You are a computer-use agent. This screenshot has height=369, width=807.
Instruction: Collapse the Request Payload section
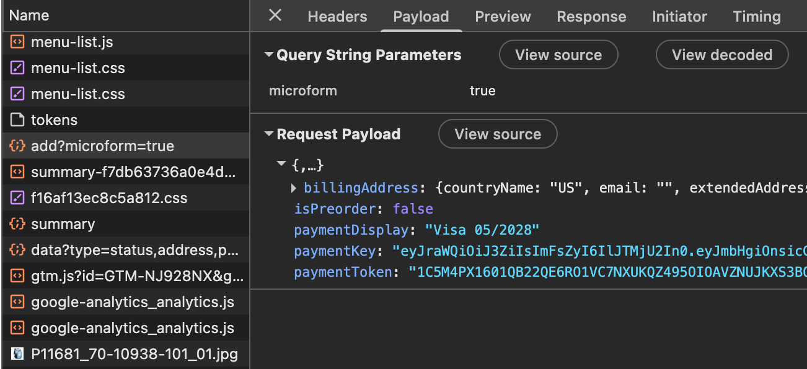(268, 134)
